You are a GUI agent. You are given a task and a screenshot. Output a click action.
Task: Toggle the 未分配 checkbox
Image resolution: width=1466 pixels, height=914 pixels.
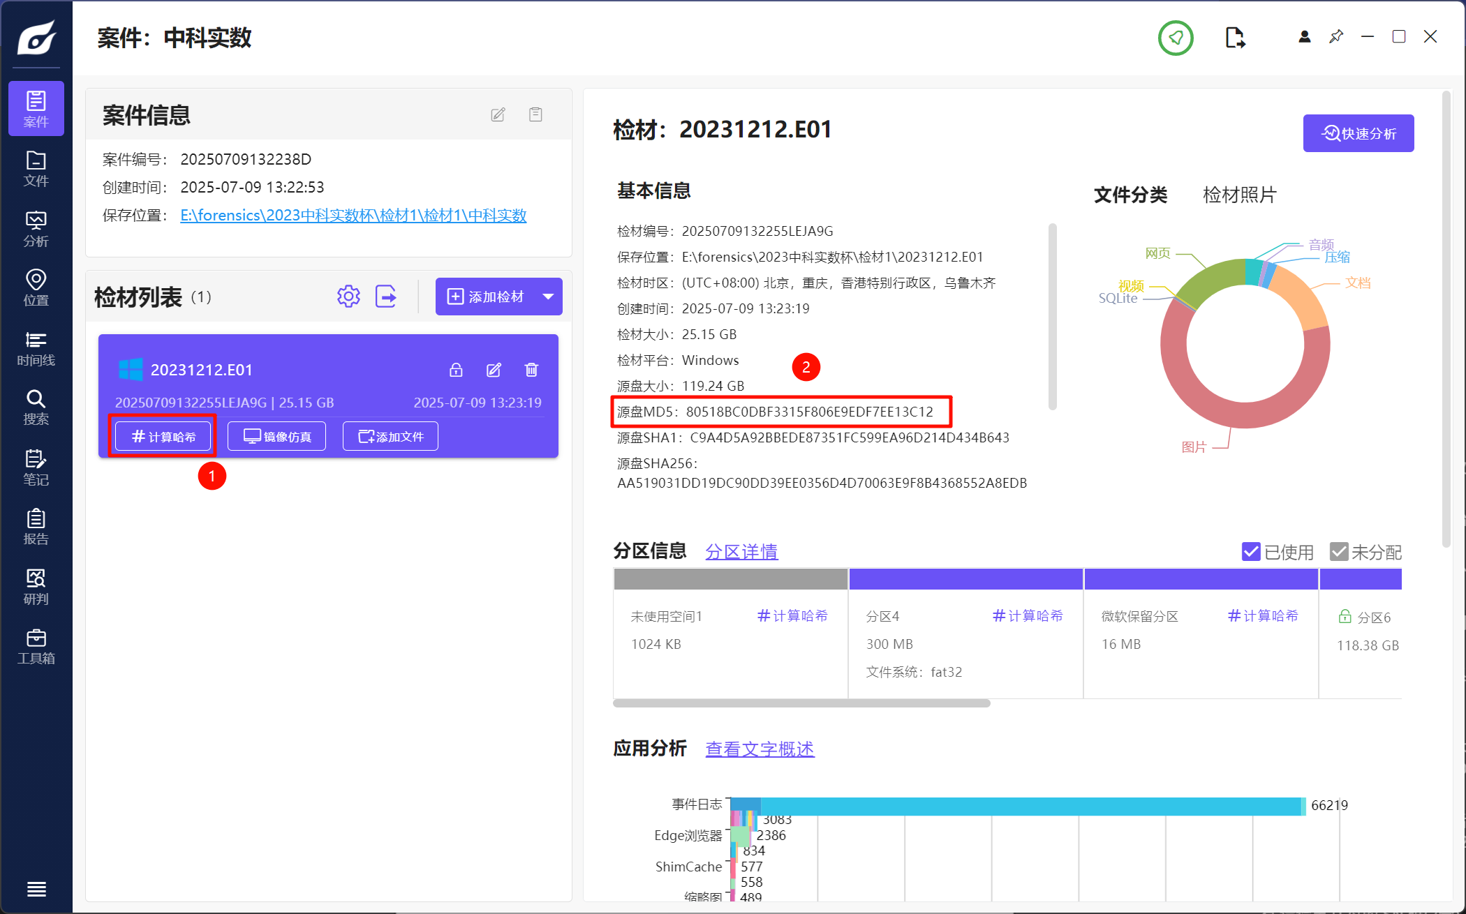tap(1338, 552)
